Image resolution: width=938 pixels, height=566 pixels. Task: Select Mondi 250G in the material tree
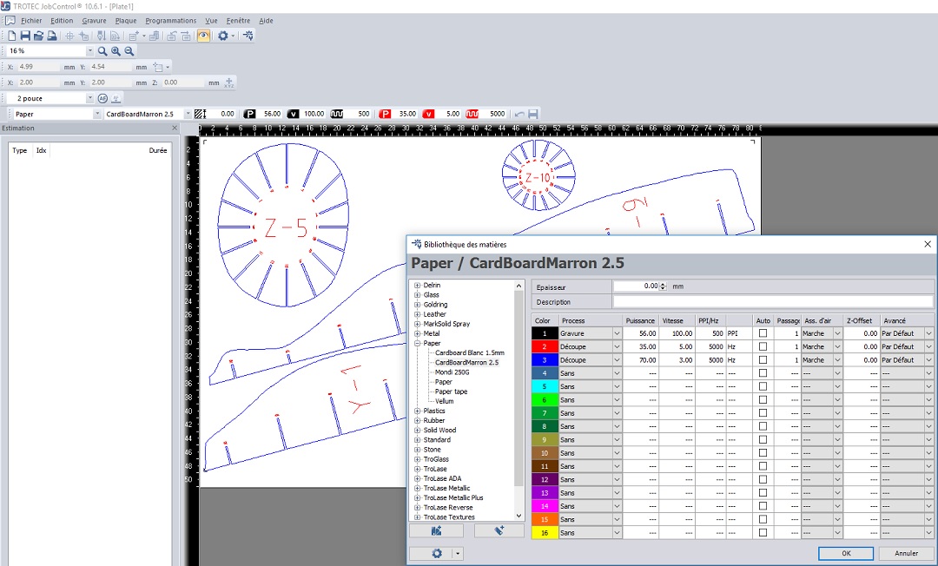click(452, 372)
